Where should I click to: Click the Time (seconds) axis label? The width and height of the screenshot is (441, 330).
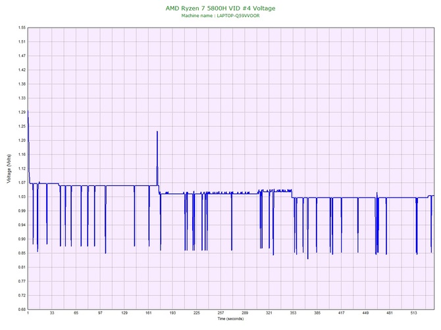point(230,319)
